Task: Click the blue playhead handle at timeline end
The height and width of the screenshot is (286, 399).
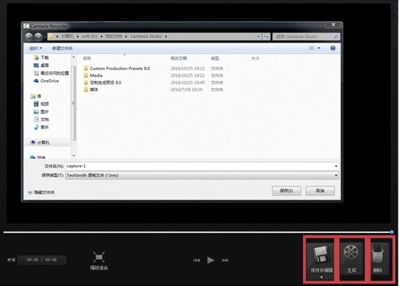Action: 392,232
